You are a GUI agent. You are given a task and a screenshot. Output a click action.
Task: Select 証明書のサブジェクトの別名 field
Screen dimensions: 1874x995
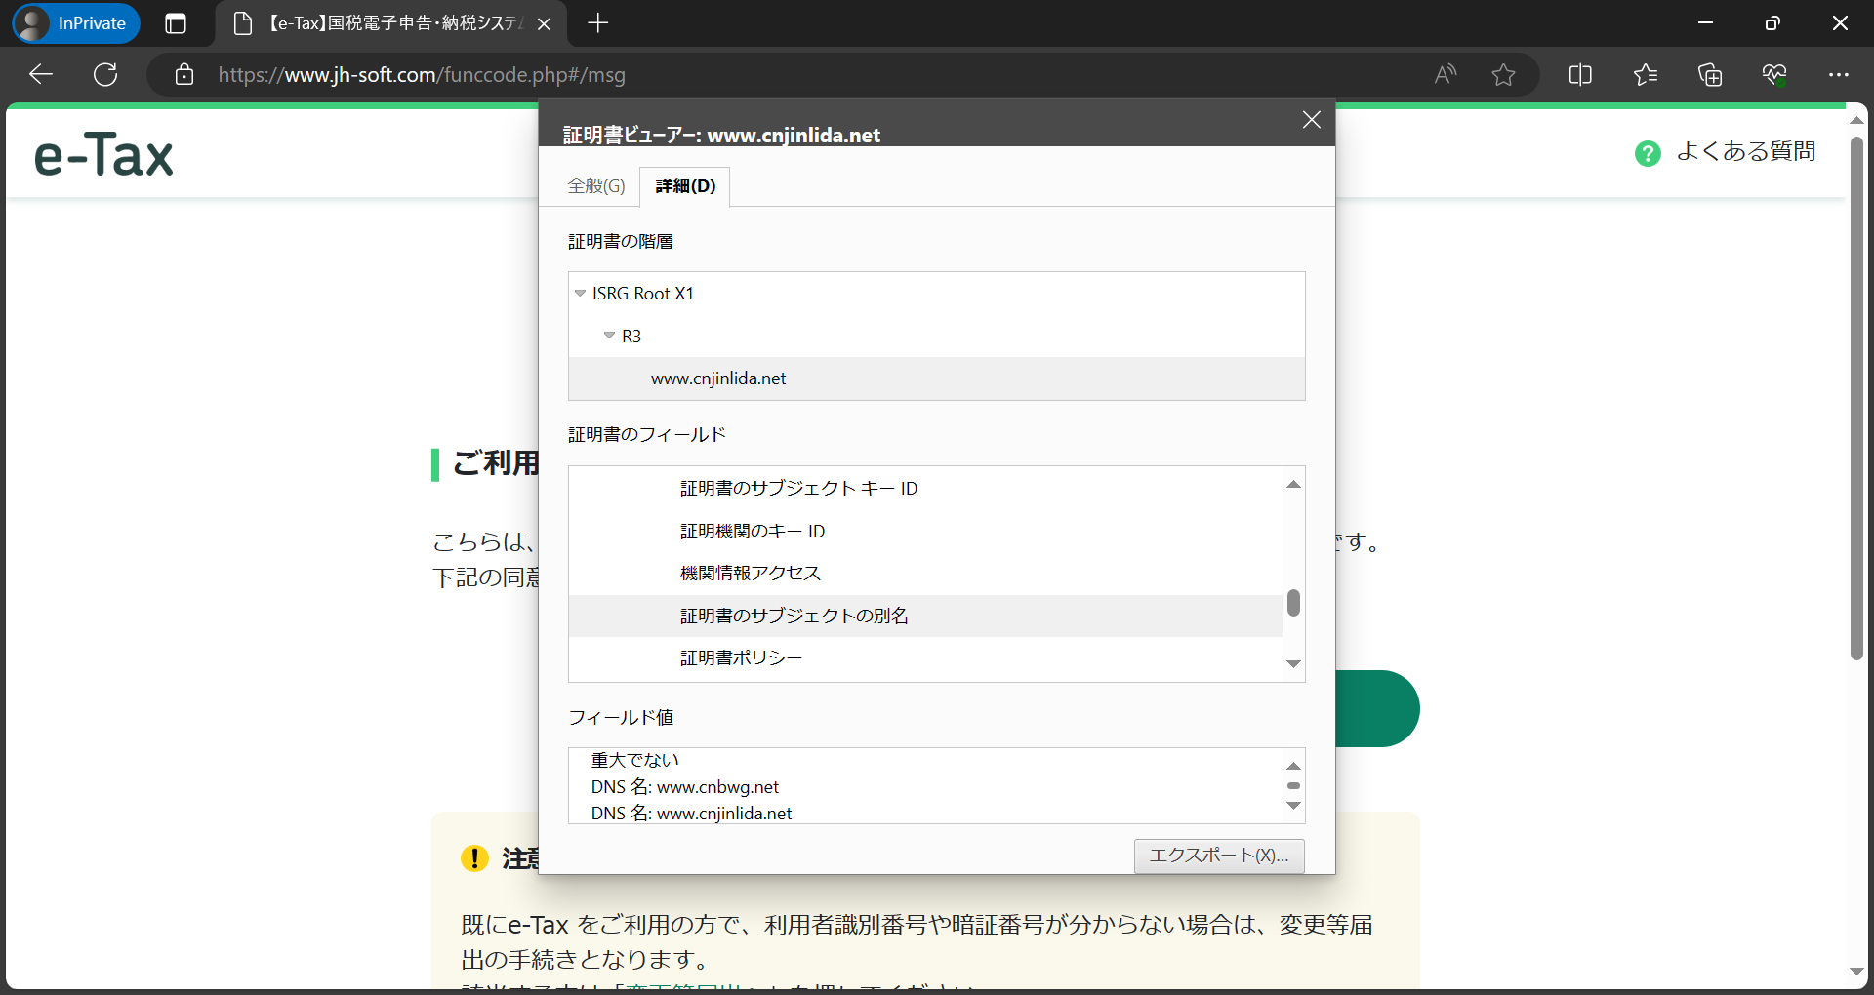(925, 616)
